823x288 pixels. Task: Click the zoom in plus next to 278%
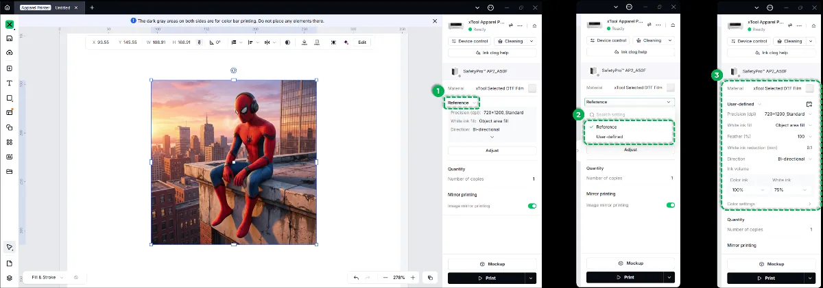pos(412,278)
